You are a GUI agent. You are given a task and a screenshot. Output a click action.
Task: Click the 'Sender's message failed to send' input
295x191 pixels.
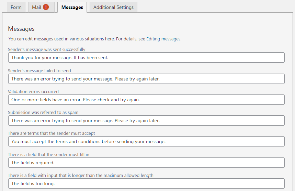(x=146, y=79)
